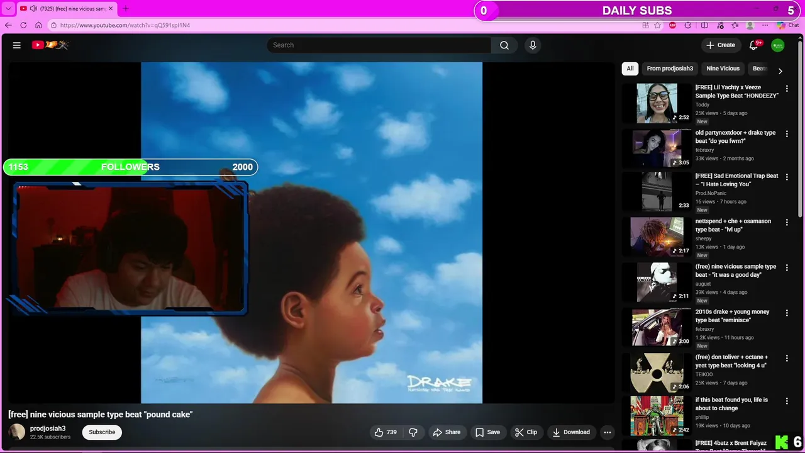805x453 pixels.
Task: Open the "it was a good day" thumbnail
Action: pos(657,282)
